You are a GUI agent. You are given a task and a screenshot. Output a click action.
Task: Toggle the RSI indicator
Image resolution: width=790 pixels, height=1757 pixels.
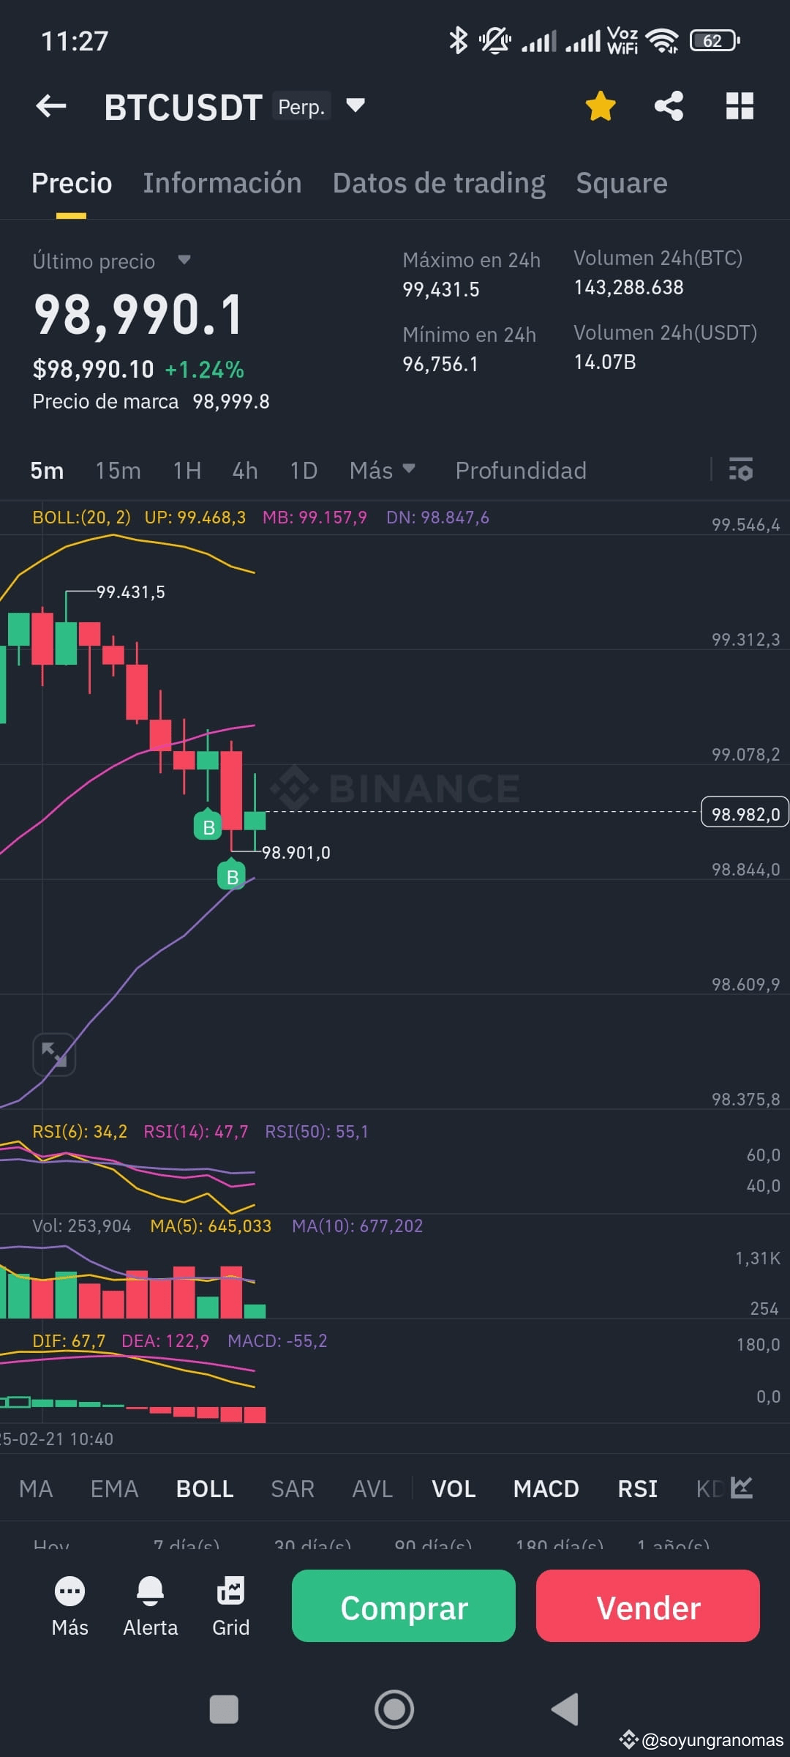pos(637,1489)
